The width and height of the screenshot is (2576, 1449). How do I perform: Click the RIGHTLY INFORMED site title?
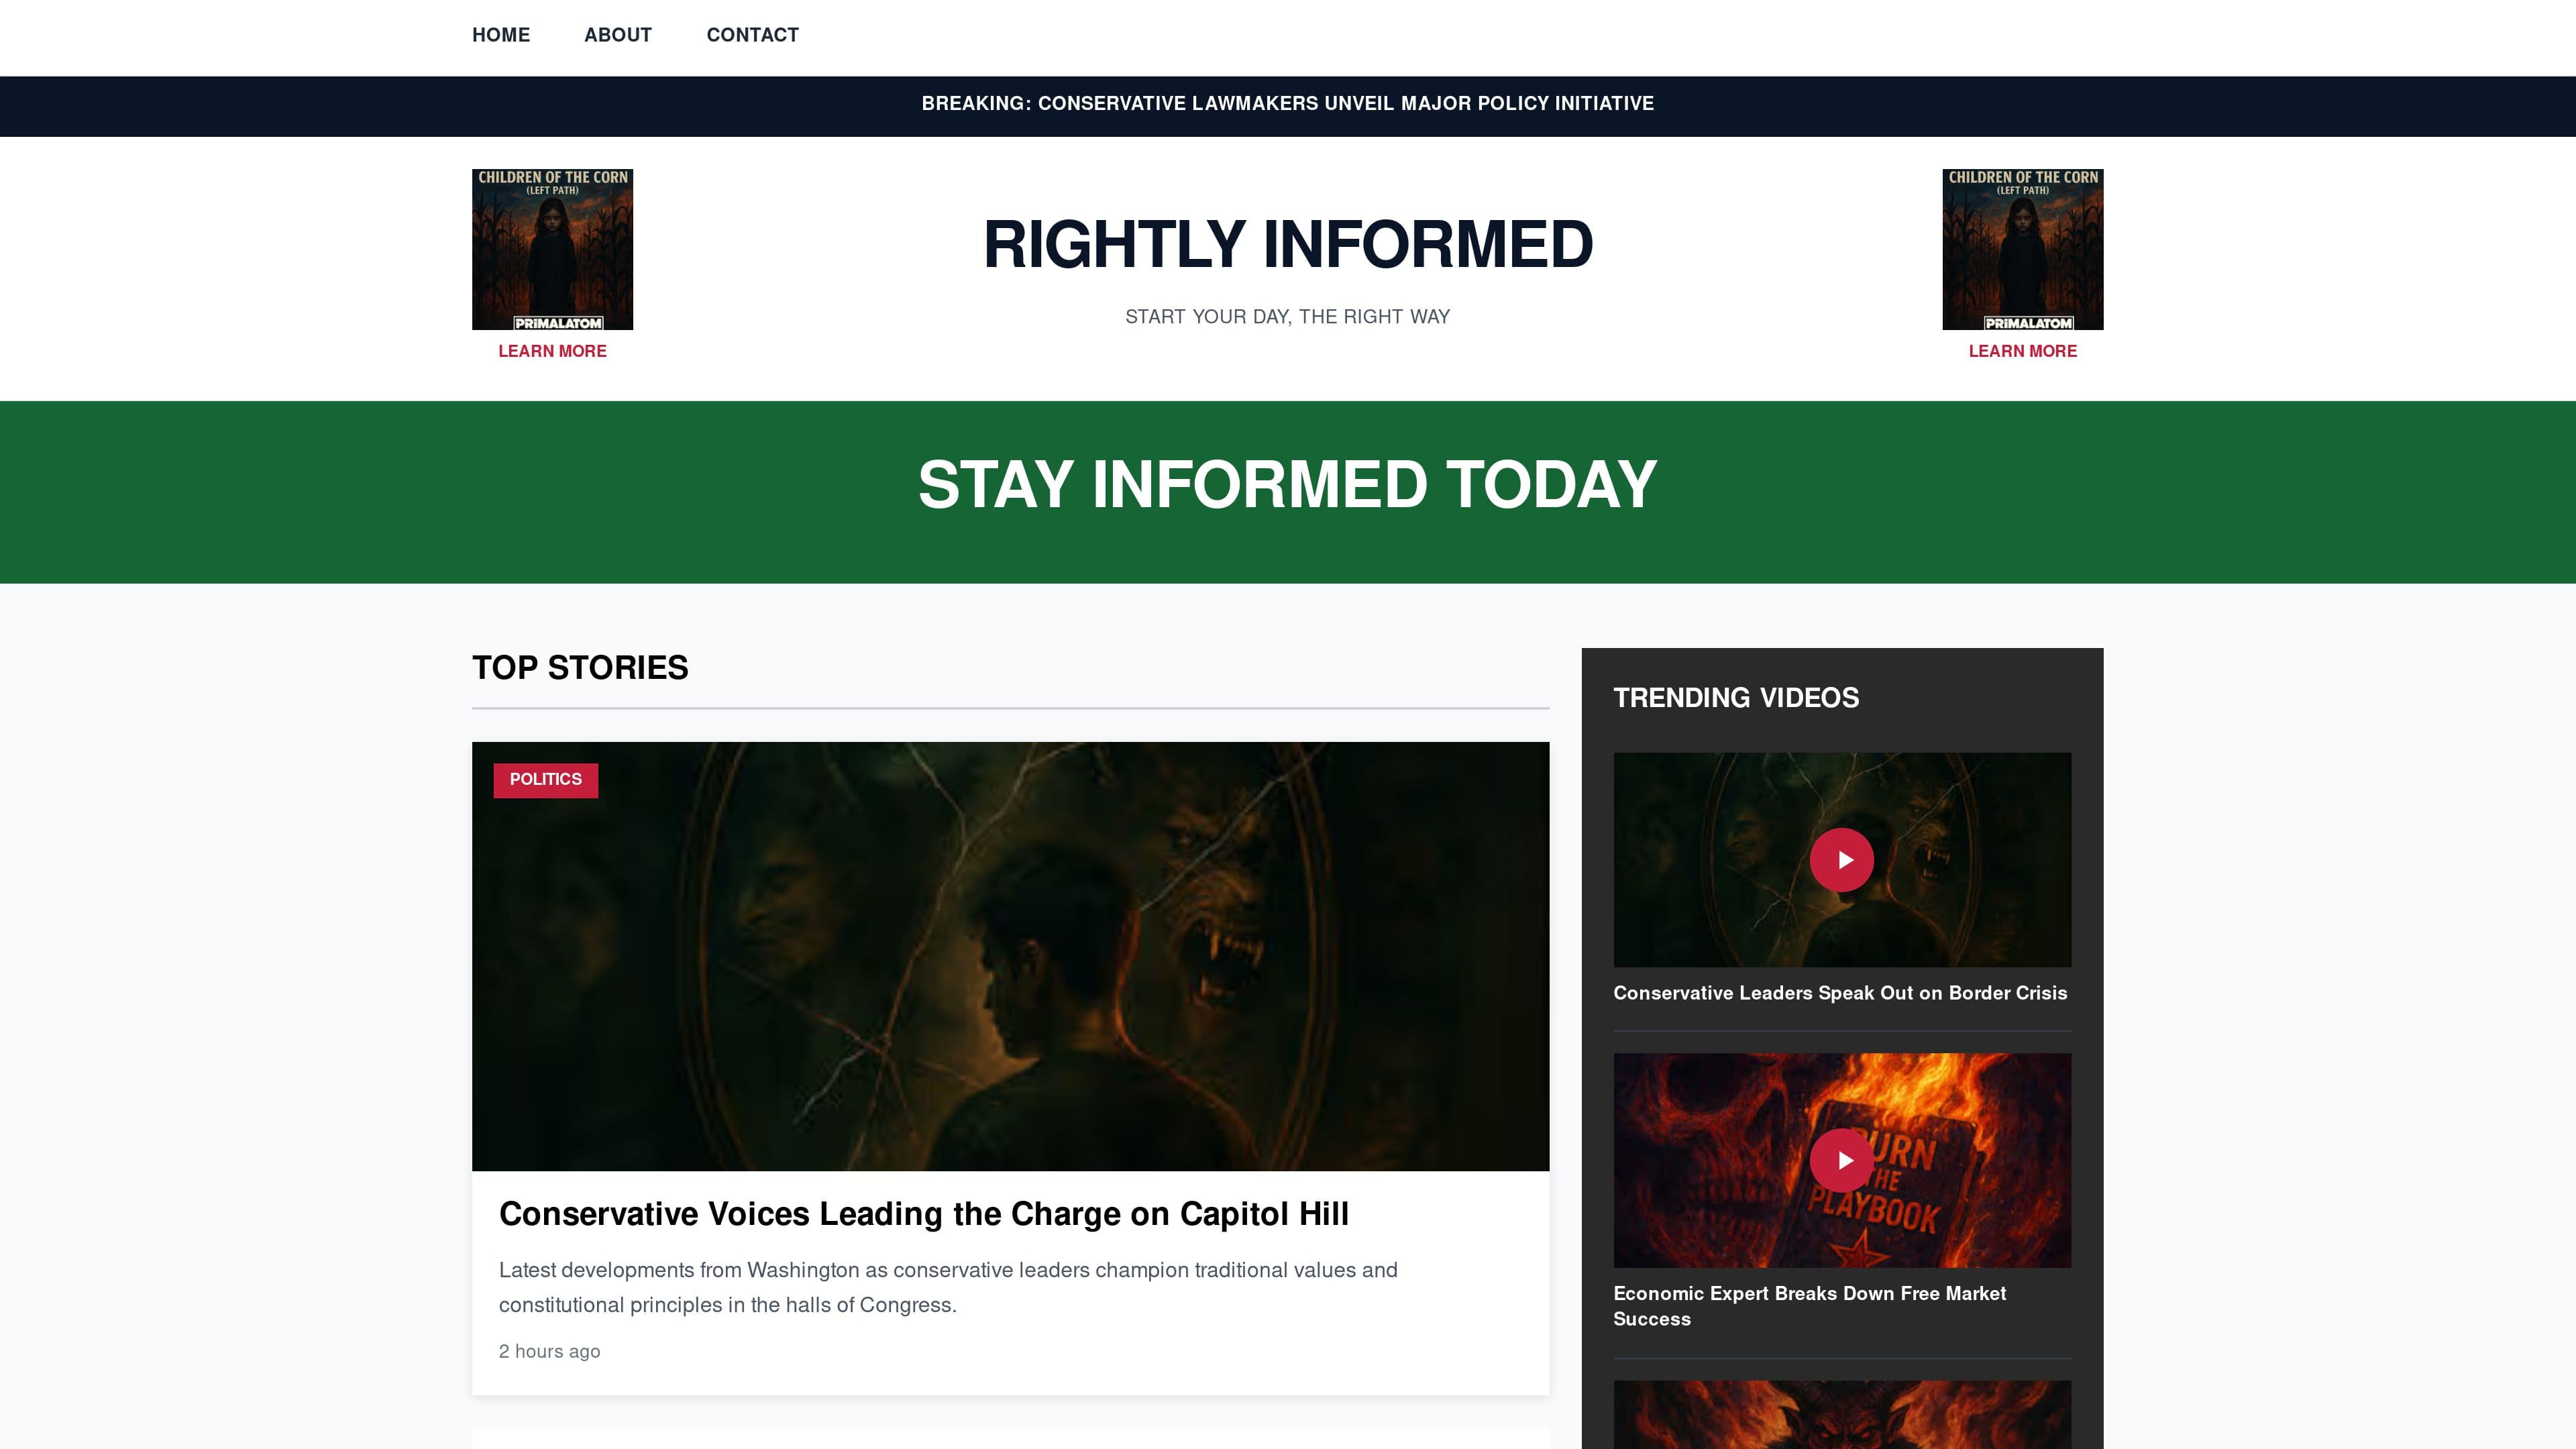(x=1287, y=243)
